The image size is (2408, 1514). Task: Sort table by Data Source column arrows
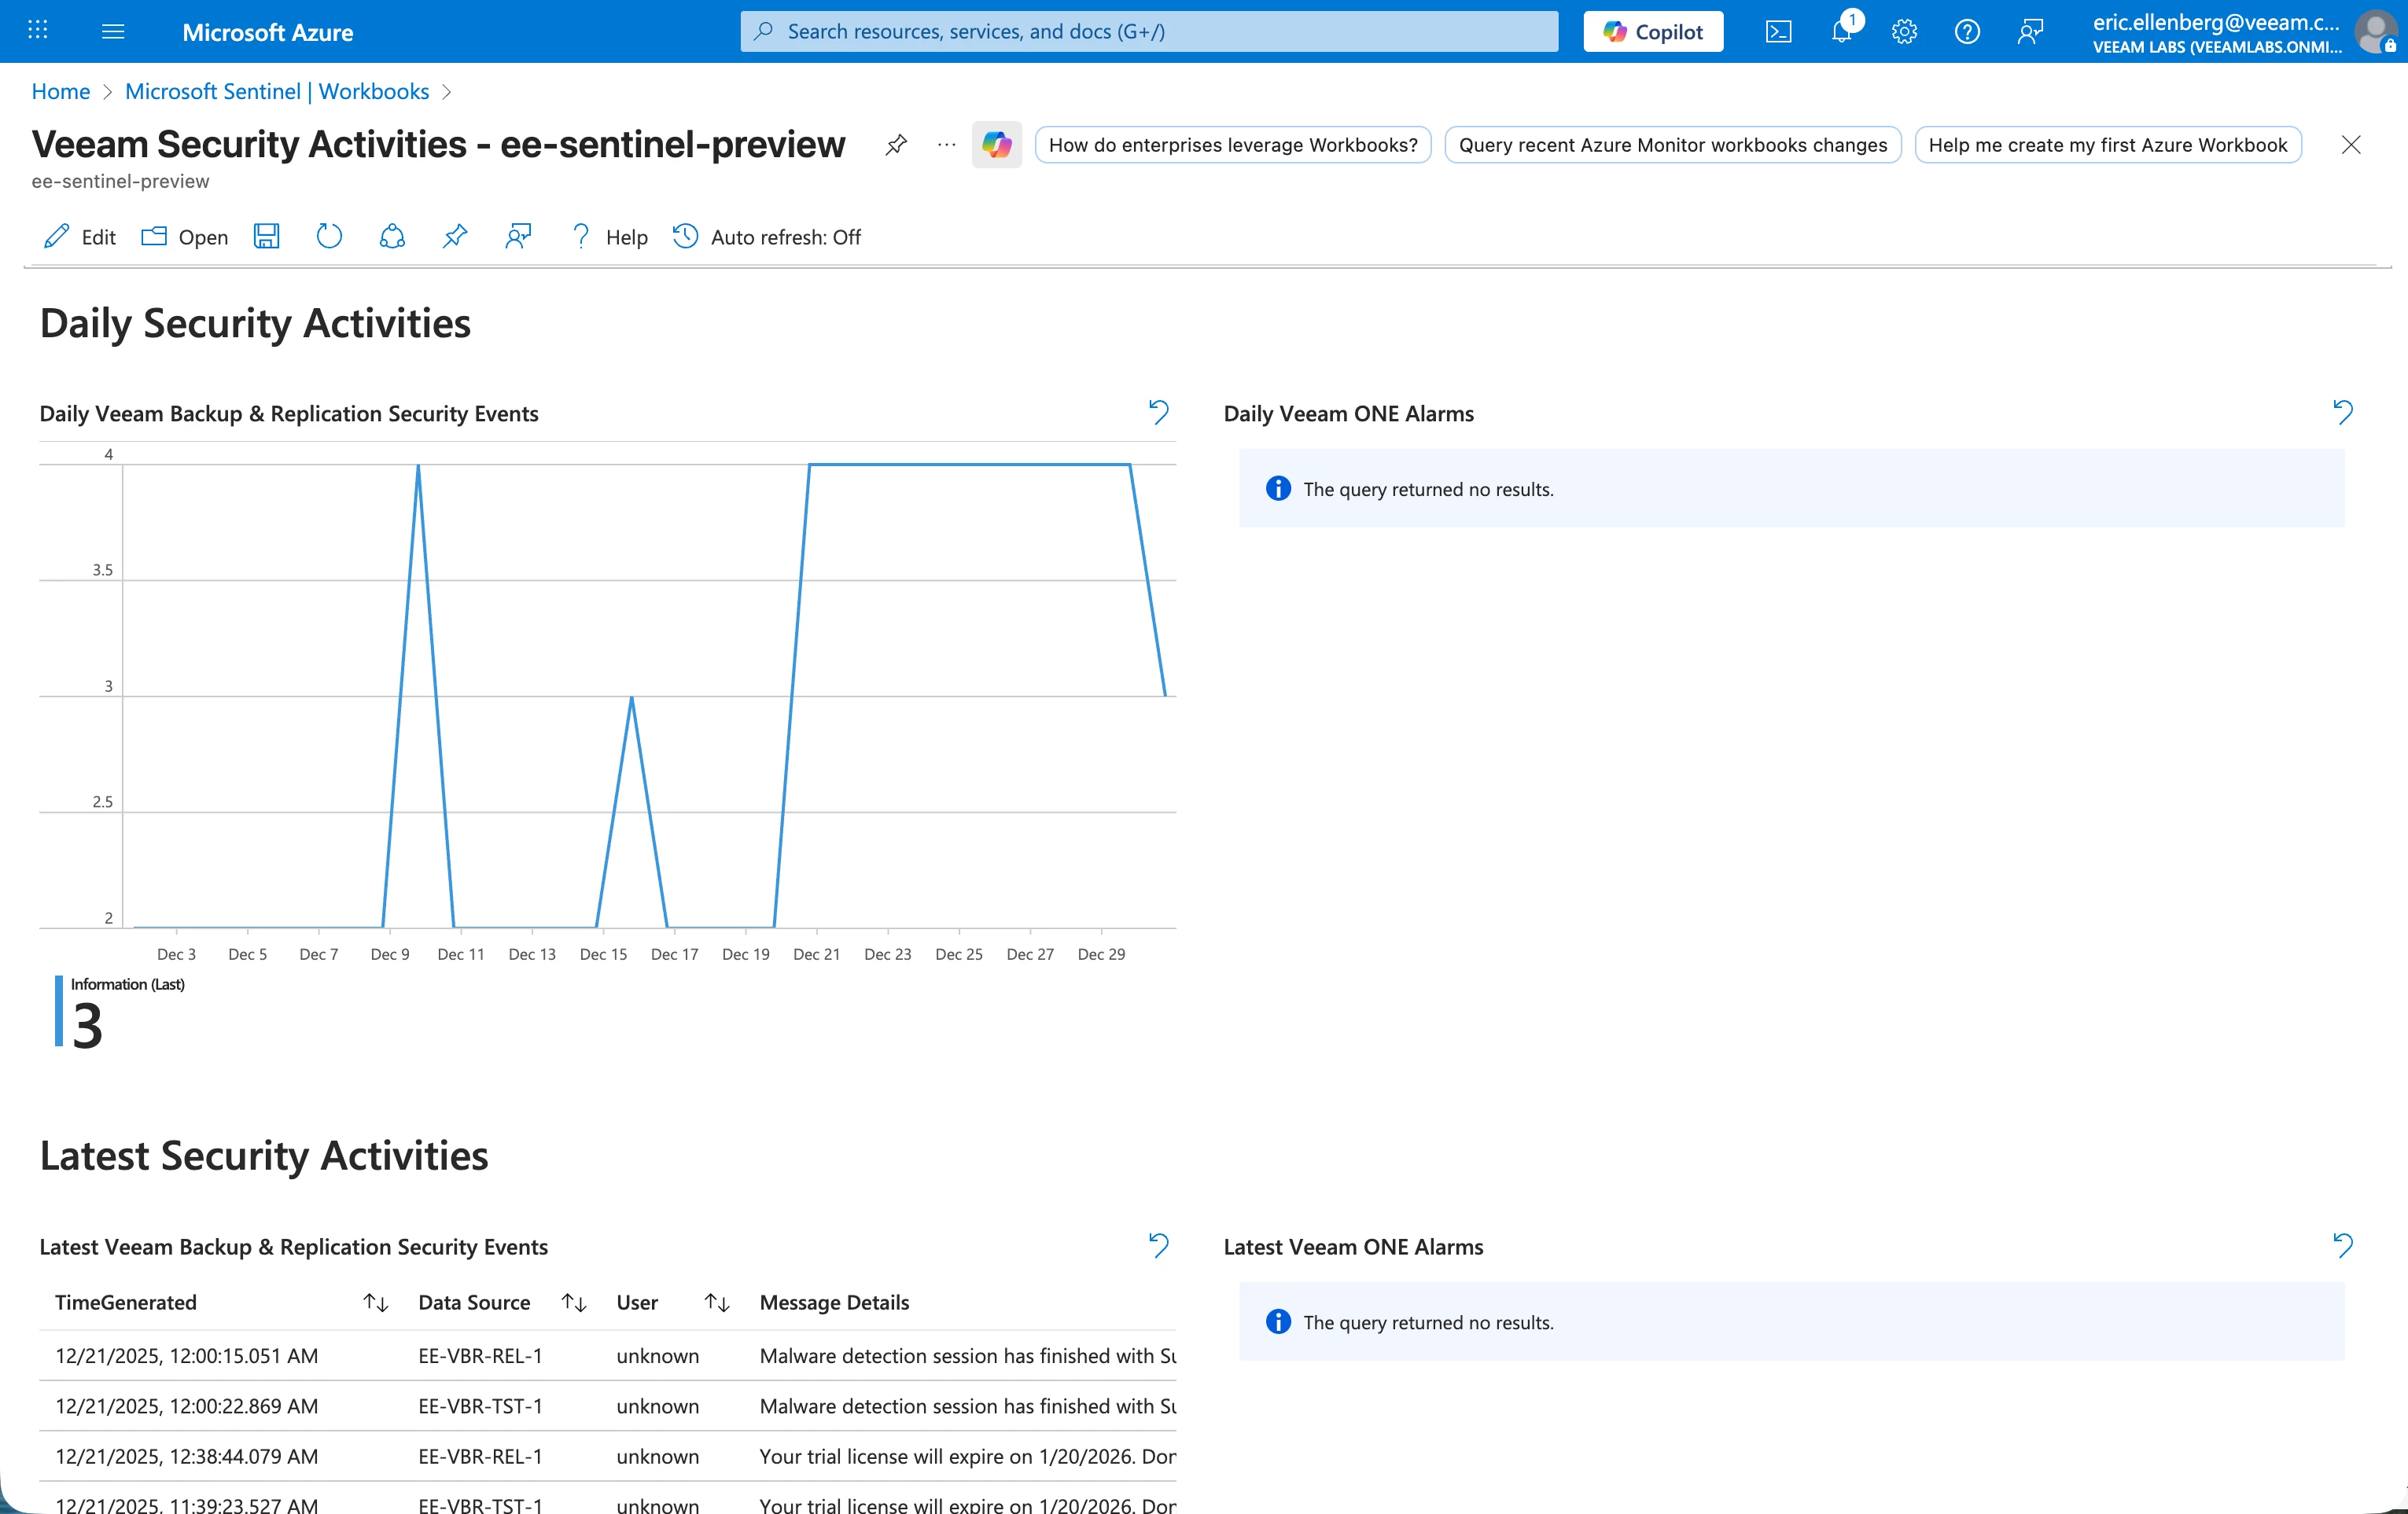coord(574,1302)
